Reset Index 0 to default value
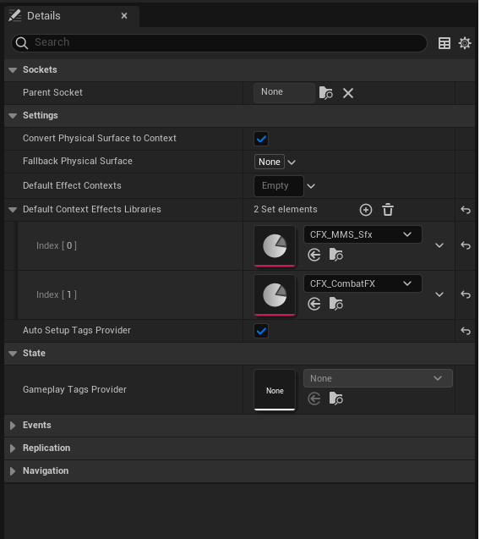Viewport: 480px width, 539px height. pos(466,245)
